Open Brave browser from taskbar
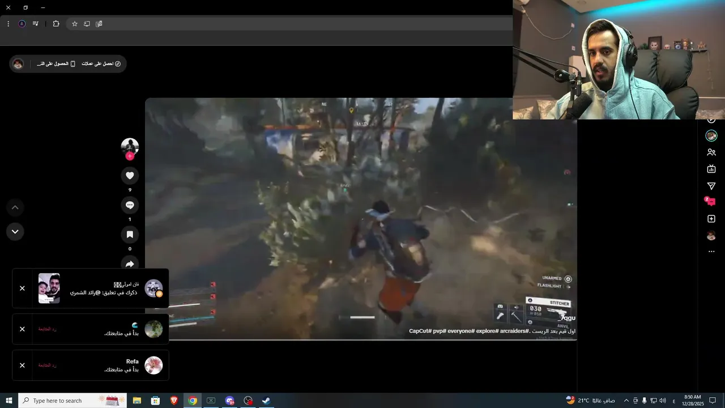The image size is (725, 408). point(174,401)
